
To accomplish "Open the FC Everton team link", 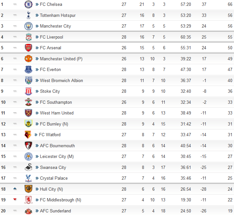I will [50, 70].
